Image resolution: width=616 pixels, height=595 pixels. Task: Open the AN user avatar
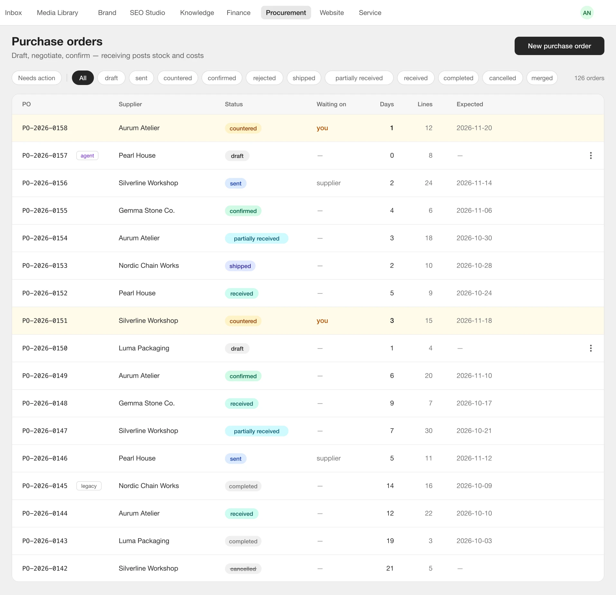pyautogui.click(x=587, y=13)
